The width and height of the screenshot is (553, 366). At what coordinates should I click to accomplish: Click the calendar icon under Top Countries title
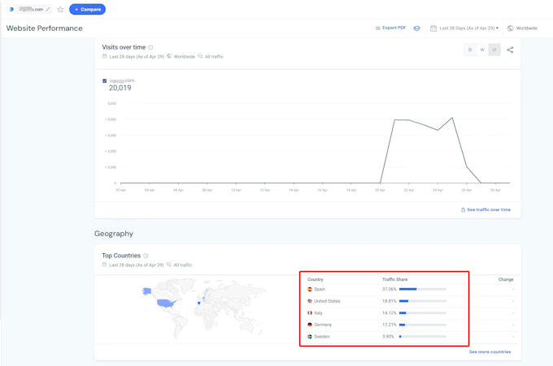click(104, 265)
